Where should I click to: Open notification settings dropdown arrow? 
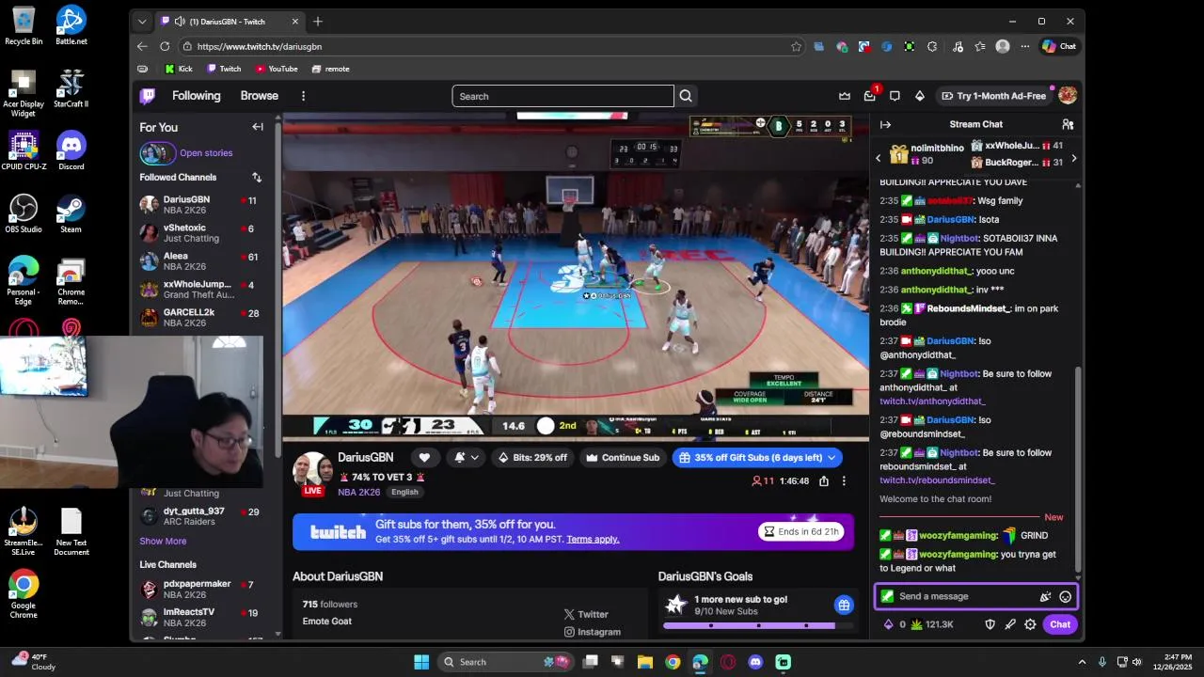click(475, 458)
